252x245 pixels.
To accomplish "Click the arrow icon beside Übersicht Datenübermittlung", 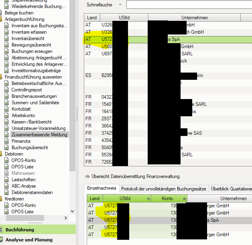I will [87, 176].
